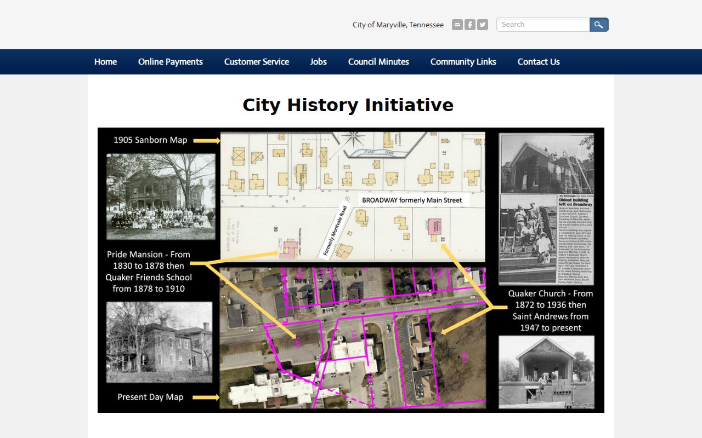
Task: Click the City History Initiative map image
Action: [x=351, y=270]
